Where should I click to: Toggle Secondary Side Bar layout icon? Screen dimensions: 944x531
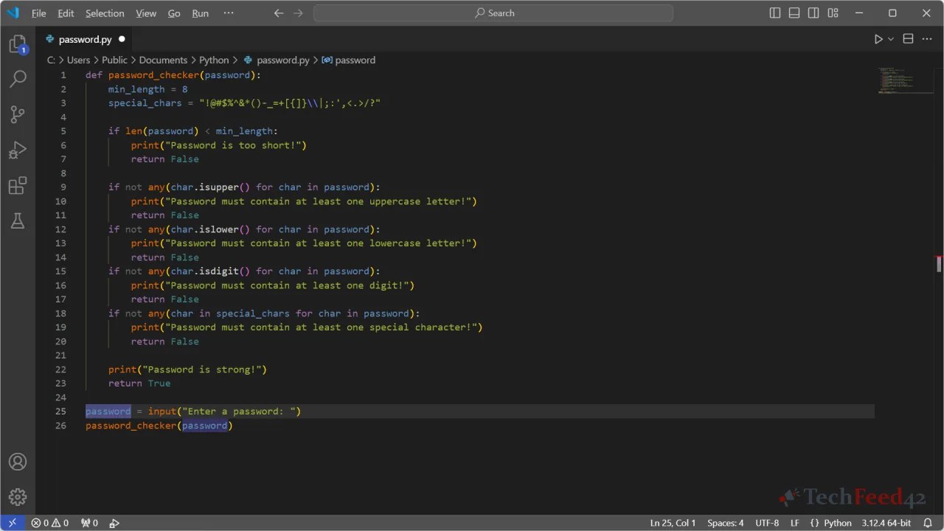pos(813,13)
